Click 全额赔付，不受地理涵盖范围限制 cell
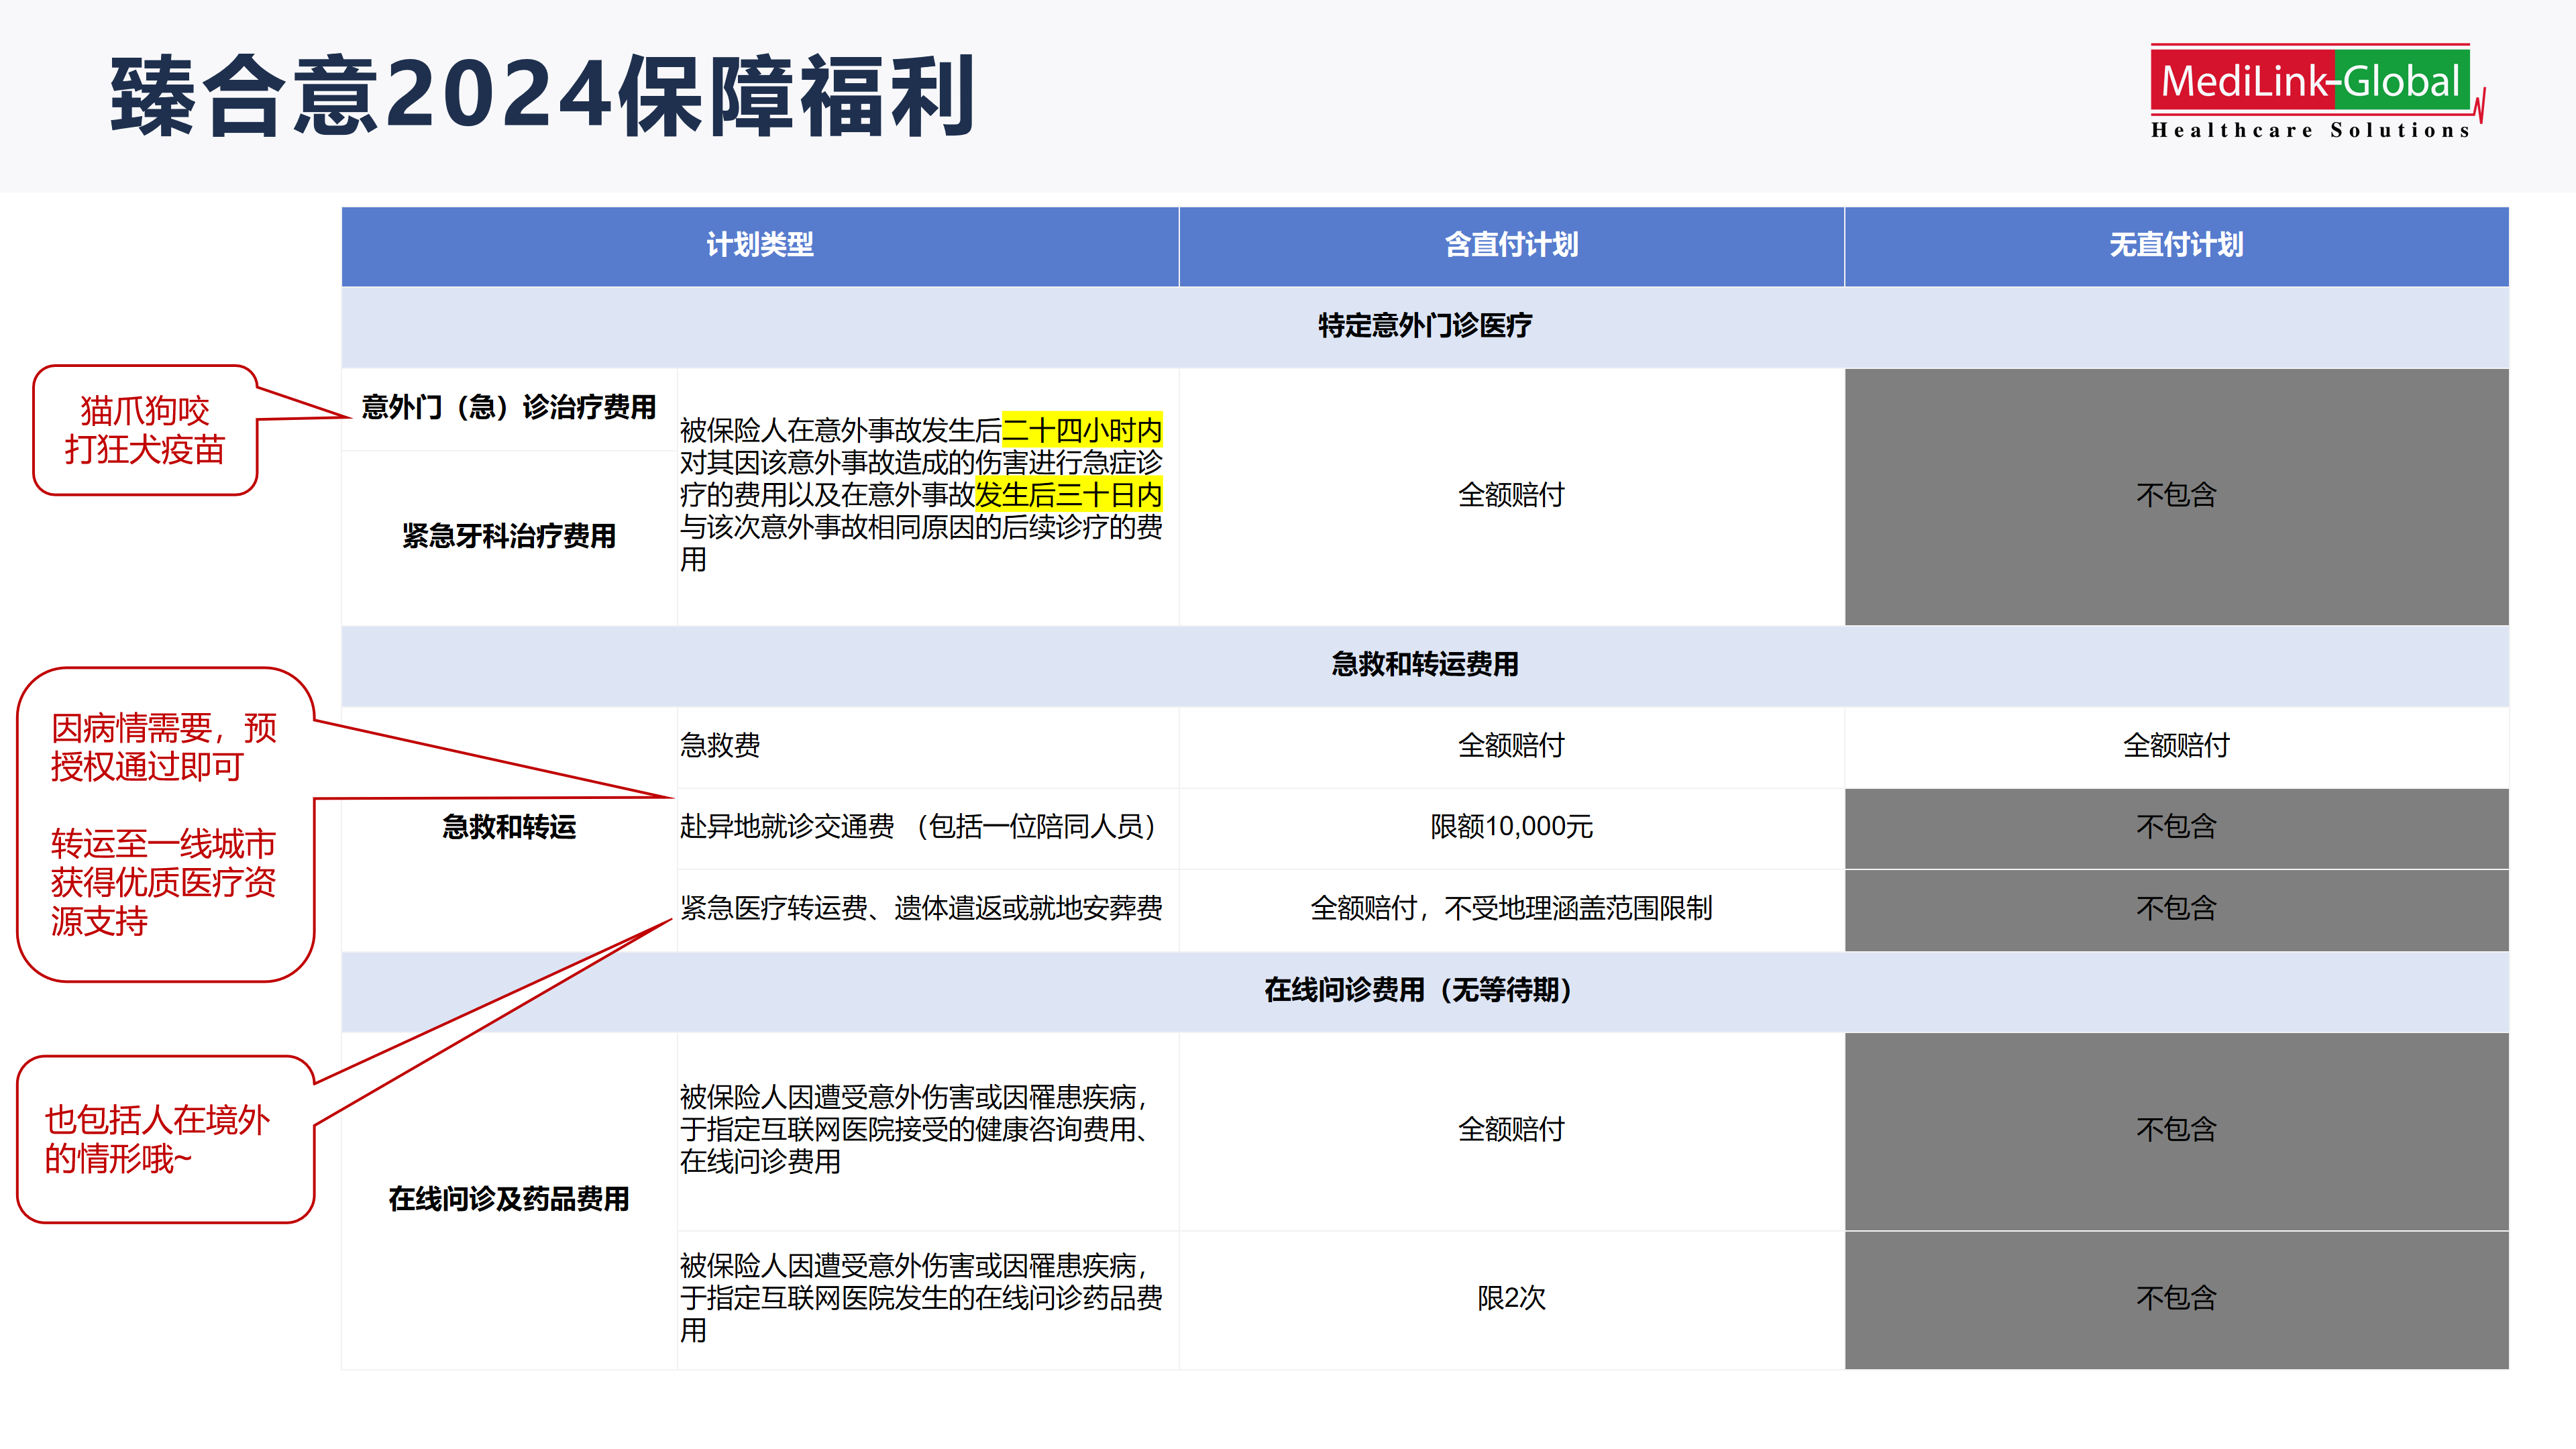 [x=1510, y=908]
